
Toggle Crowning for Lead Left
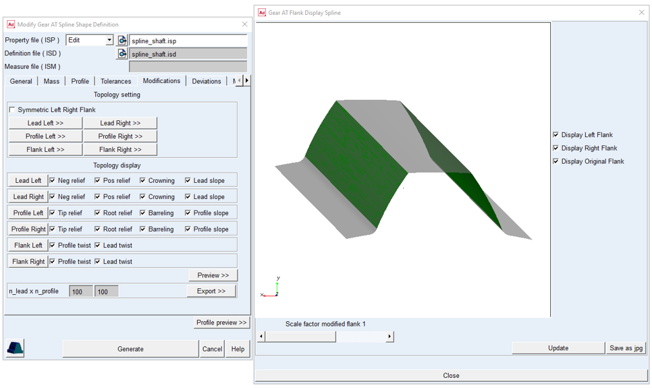coord(142,180)
